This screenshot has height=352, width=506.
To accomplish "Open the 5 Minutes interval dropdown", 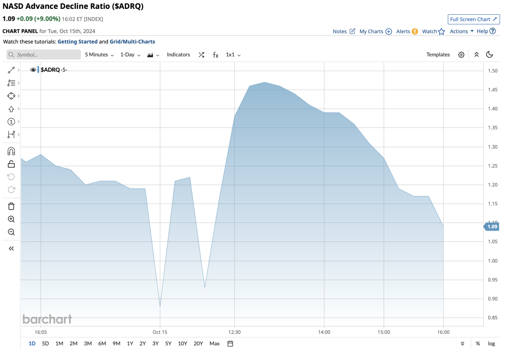I will click(x=99, y=55).
